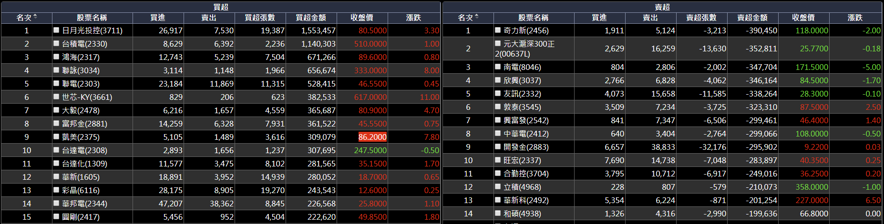Click highlighted closing price 86.2000
This screenshot has height=224, width=884.
[x=372, y=137]
